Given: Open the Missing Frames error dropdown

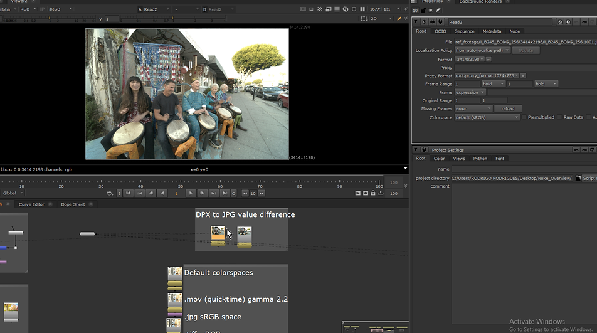Looking at the screenshot, I should [473, 108].
